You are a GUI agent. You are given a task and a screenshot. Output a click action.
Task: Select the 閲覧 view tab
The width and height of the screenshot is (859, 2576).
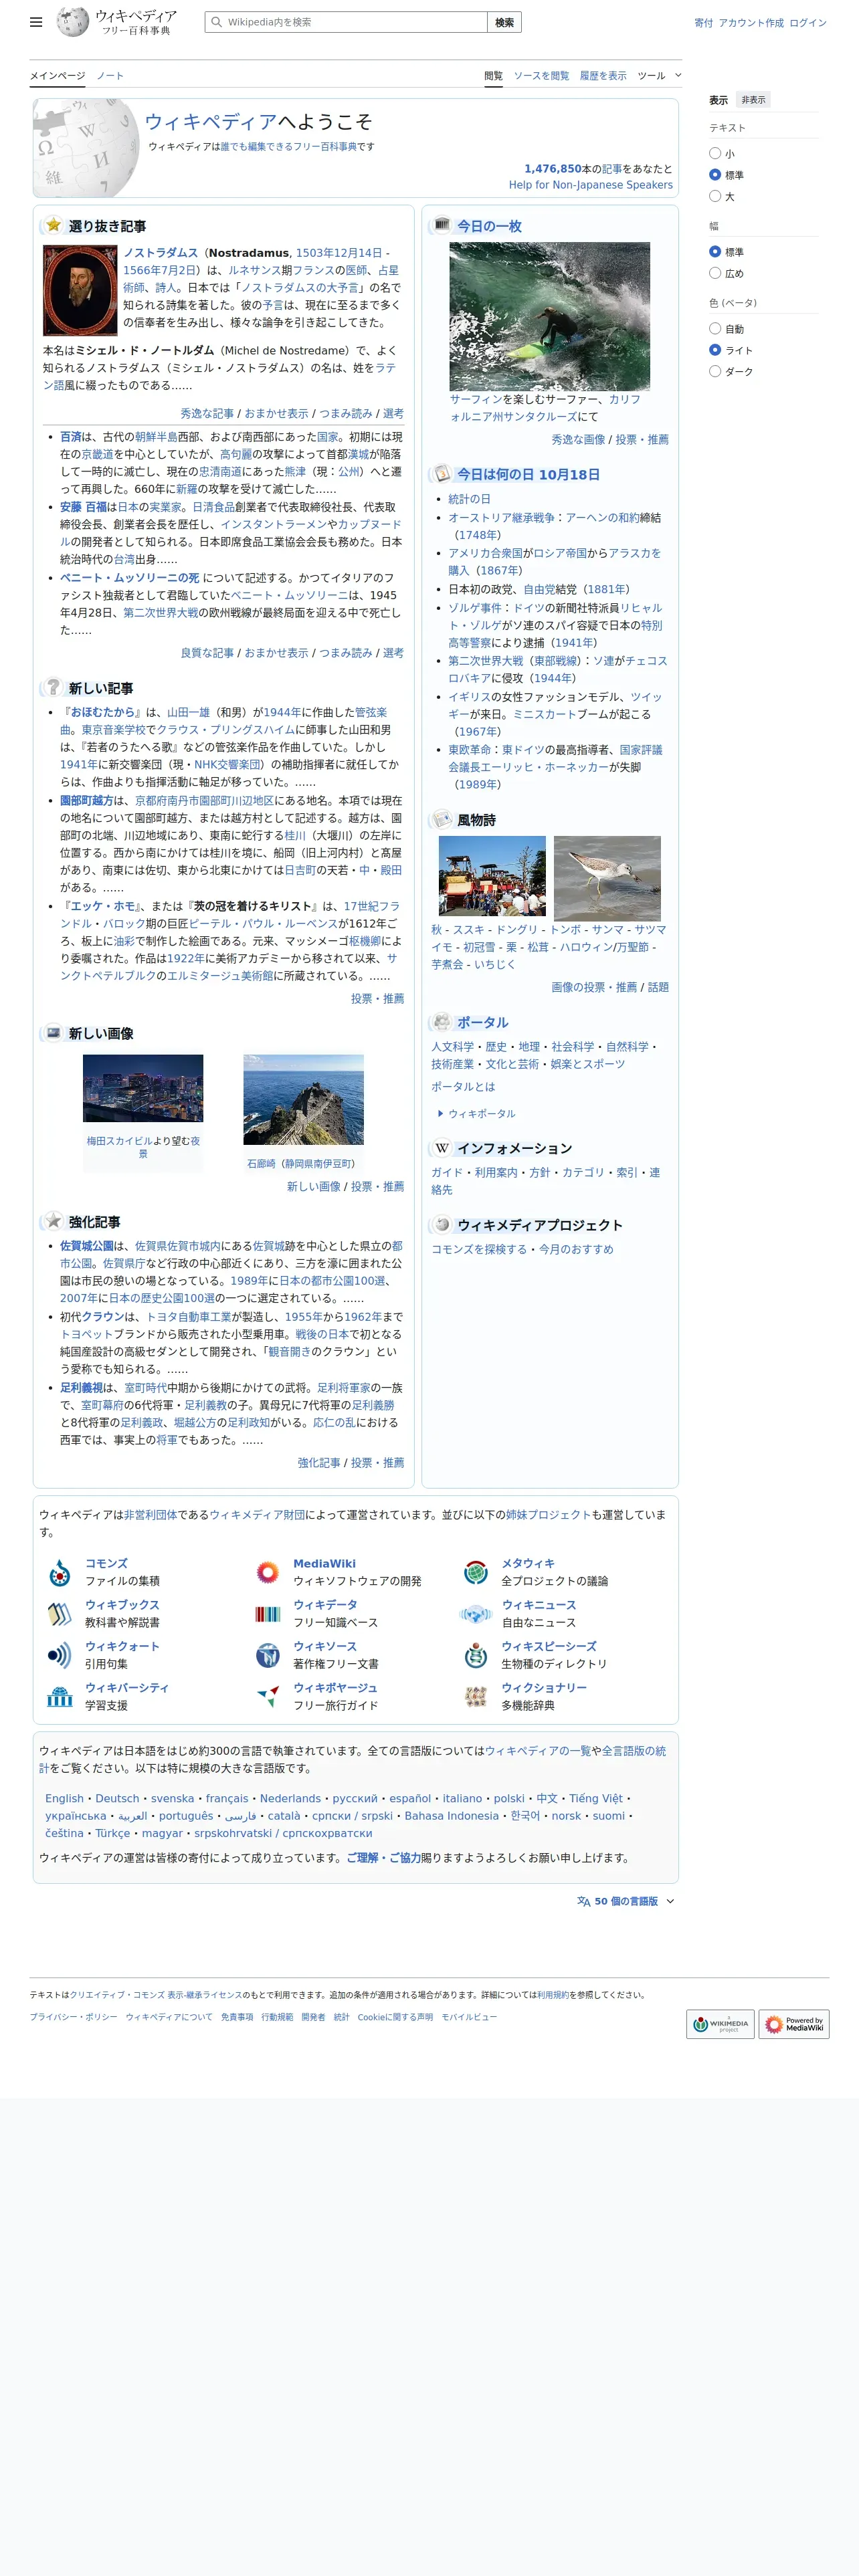pos(493,75)
